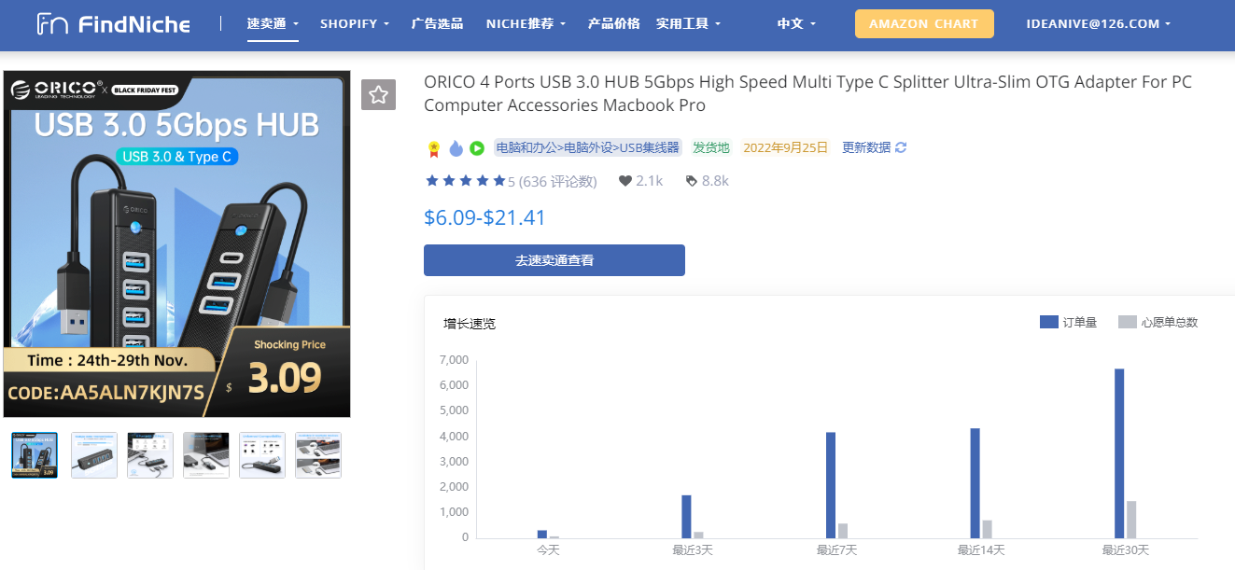Click the refresh arrows icon
1235x570 pixels.
(901, 147)
